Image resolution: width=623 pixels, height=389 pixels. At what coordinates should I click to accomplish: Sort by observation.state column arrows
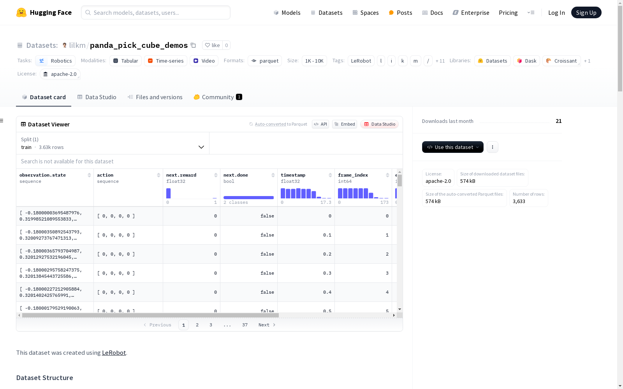89,175
